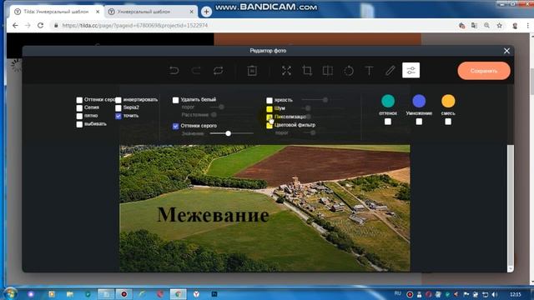Screen dimensions: 534x300
Task: Open the browser zoom magnifier icon
Action: click(x=486, y=26)
